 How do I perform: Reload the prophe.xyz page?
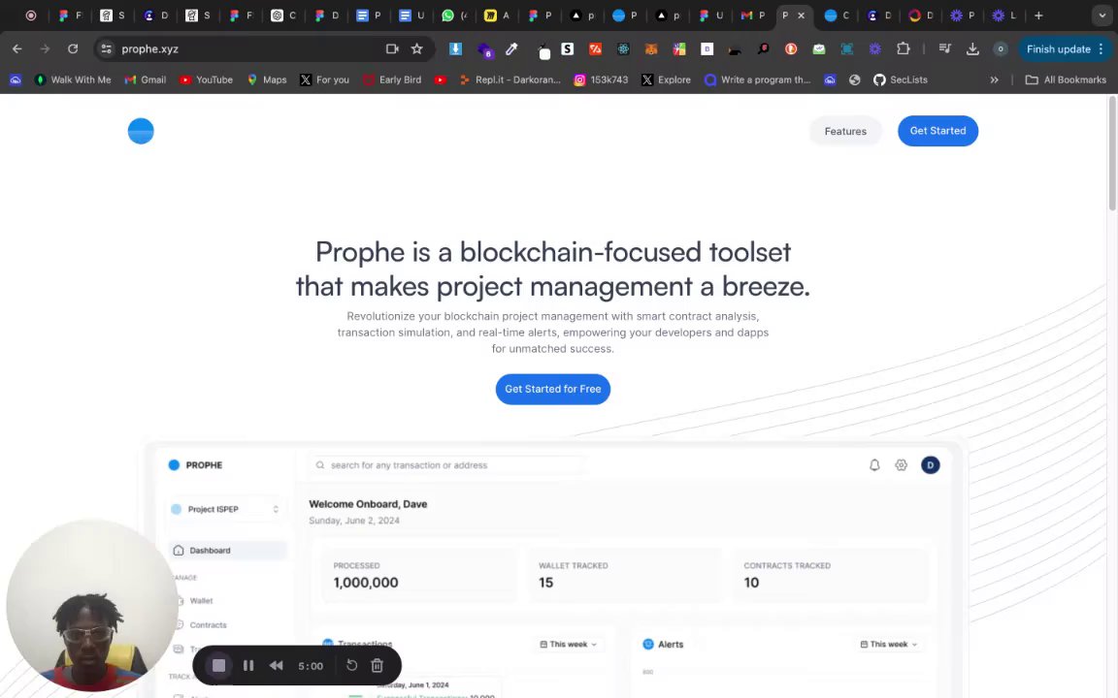pyautogui.click(x=73, y=49)
